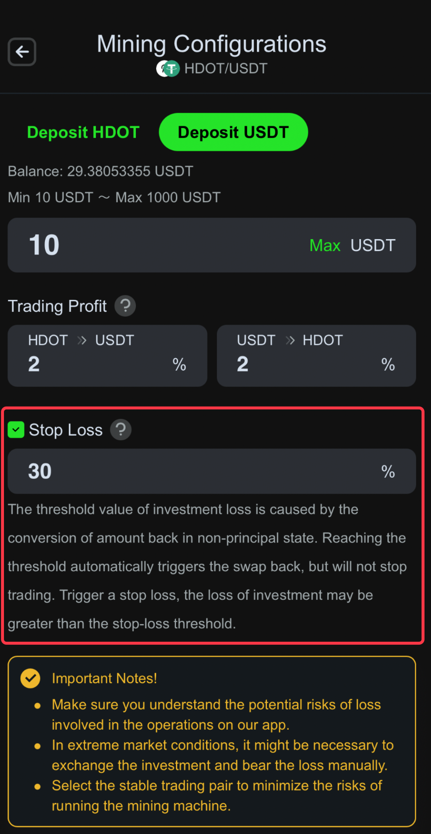Tap the Mining Configurations page title
Screen dimensions: 431x834
(x=212, y=44)
